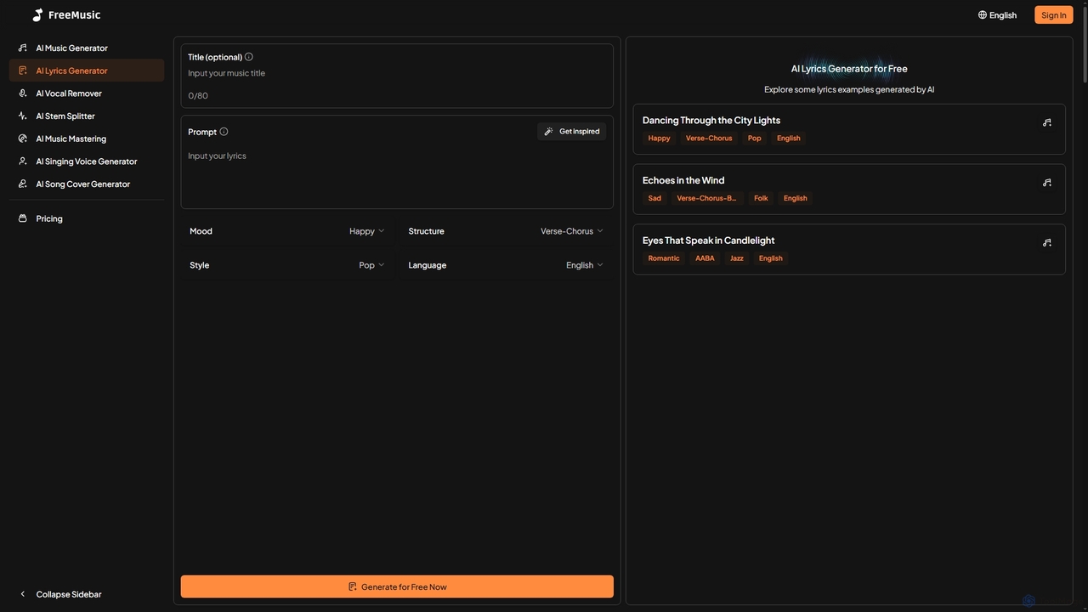
Task: Click the AI Singing Voice Generator icon
Action: pyautogui.click(x=23, y=161)
